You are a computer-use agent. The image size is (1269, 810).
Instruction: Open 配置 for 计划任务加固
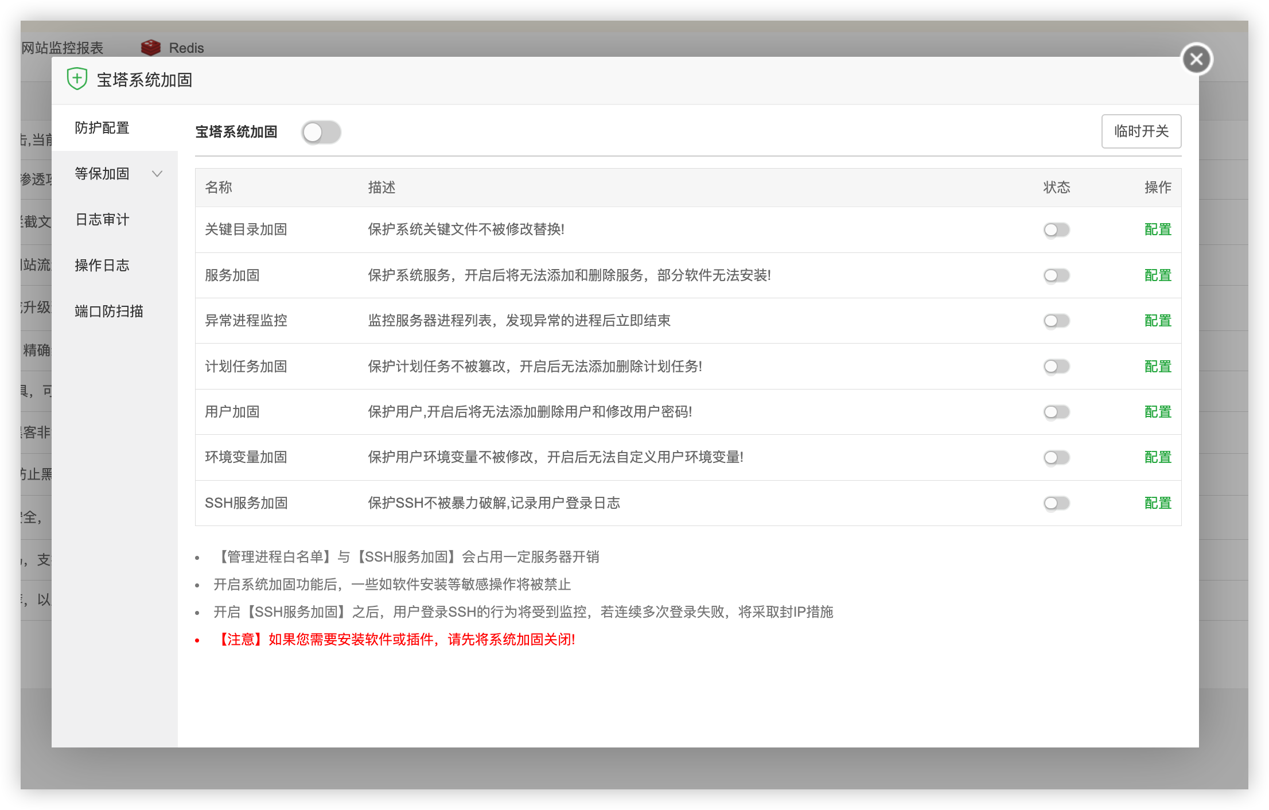point(1158,367)
